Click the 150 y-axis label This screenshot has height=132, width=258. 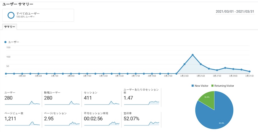coord(8,47)
